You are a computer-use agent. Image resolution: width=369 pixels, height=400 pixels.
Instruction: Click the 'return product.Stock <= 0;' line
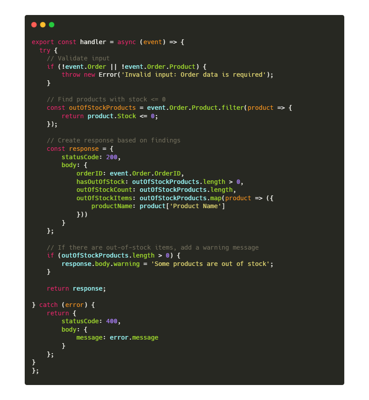click(x=109, y=116)
